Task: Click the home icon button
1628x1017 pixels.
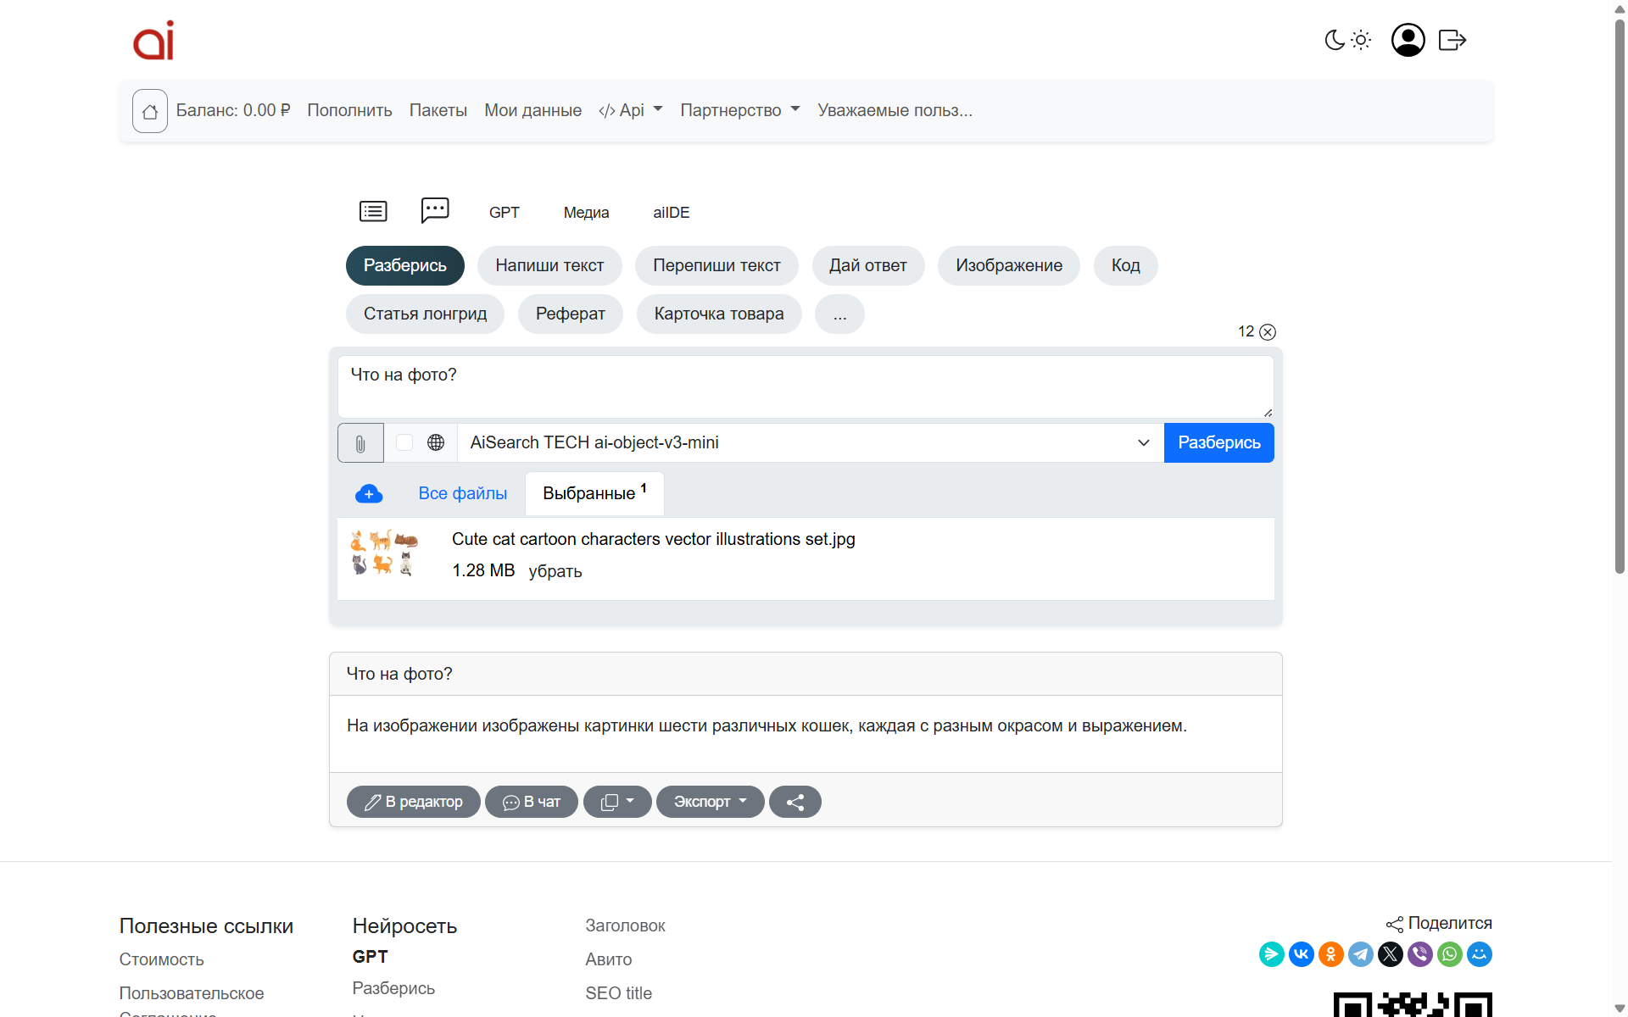Action: pos(150,111)
